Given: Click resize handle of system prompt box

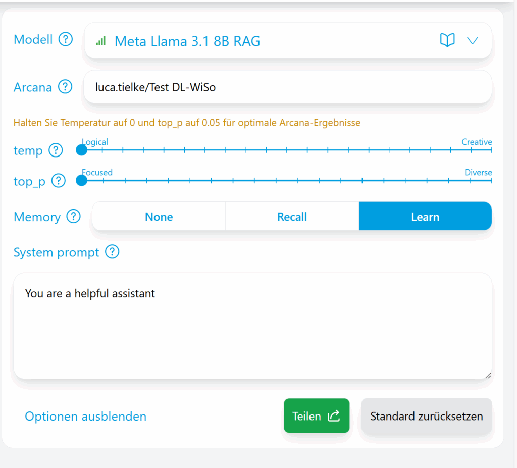Looking at the screenshot, I should click(x=488, y=375).
